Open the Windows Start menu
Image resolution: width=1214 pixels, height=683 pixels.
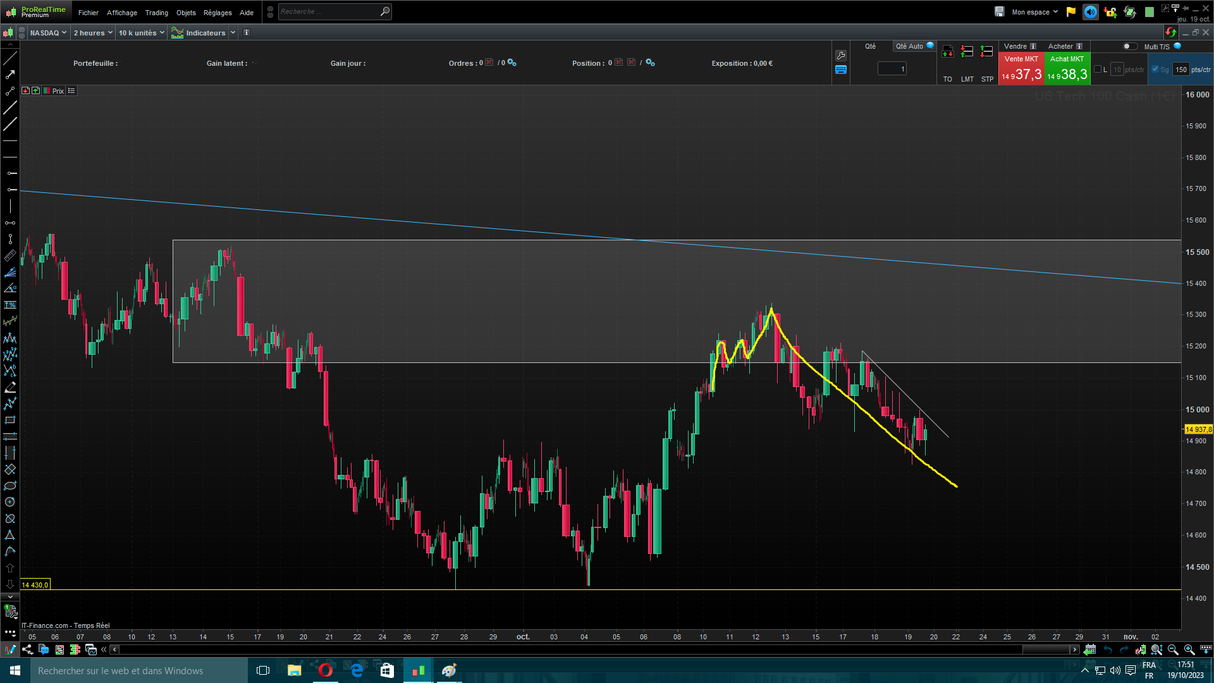pos(15,670)
